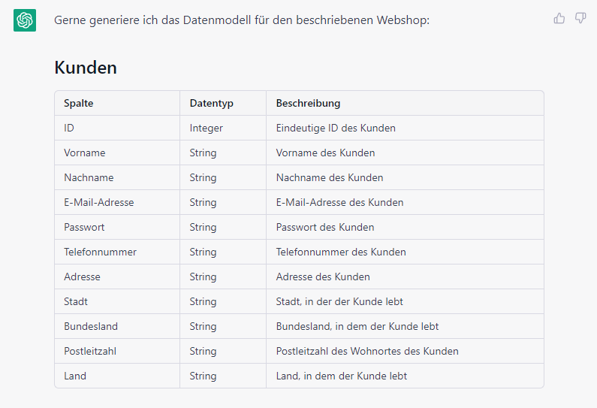This screenshot has width=597, height=408.
Task: Click the thumbs up feedback icon
Action: point(559,19)
